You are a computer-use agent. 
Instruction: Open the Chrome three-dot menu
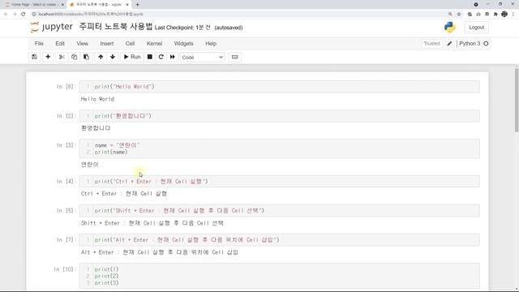coord(513,14)
